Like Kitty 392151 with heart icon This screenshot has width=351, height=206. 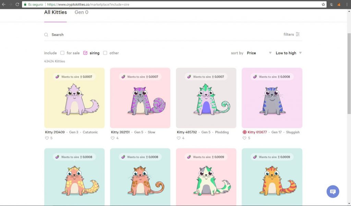point(112,138)
